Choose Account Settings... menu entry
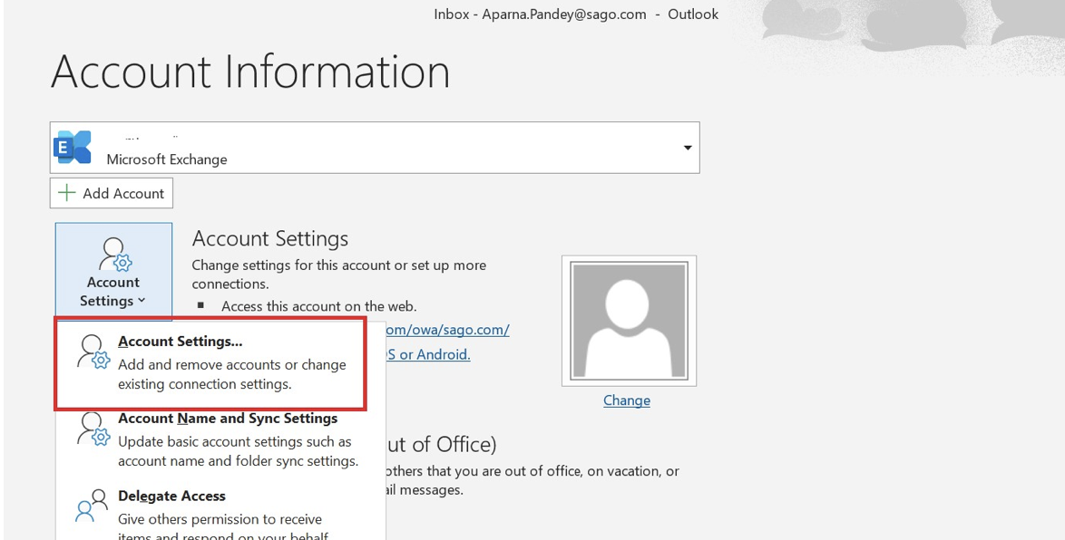The image size is (1065, 540). [x=210, y=363]
